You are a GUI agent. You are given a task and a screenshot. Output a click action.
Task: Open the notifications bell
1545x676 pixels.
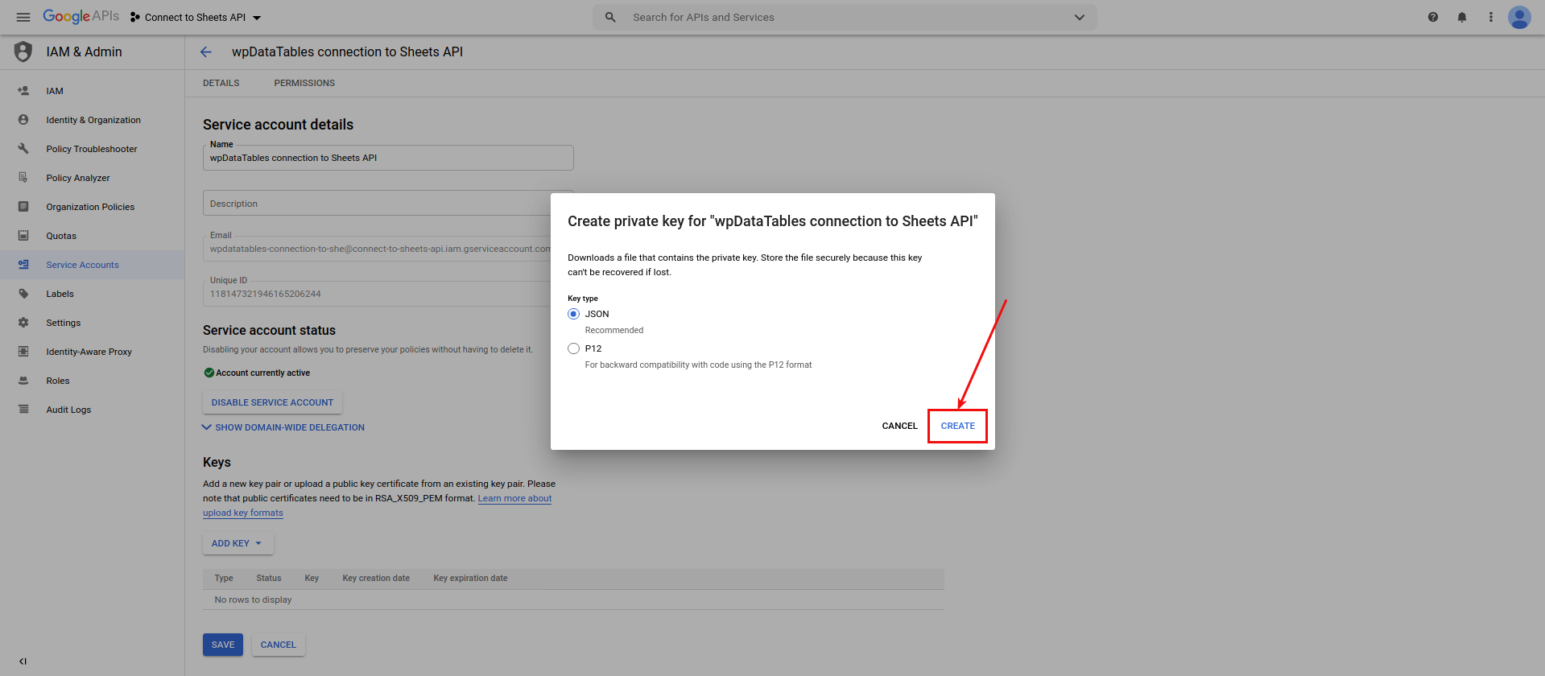click(x=1462, y=17)
